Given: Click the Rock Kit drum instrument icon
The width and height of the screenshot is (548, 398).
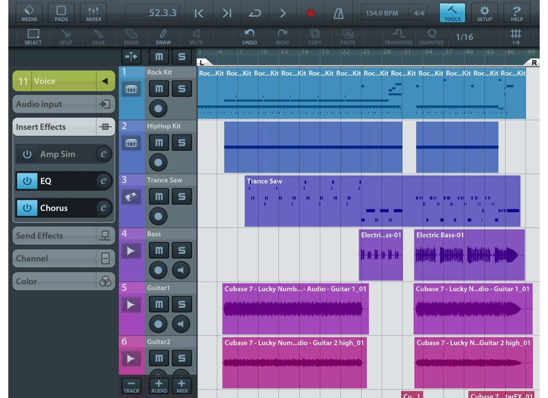Looking at the screenshot, I should [131, 89].
